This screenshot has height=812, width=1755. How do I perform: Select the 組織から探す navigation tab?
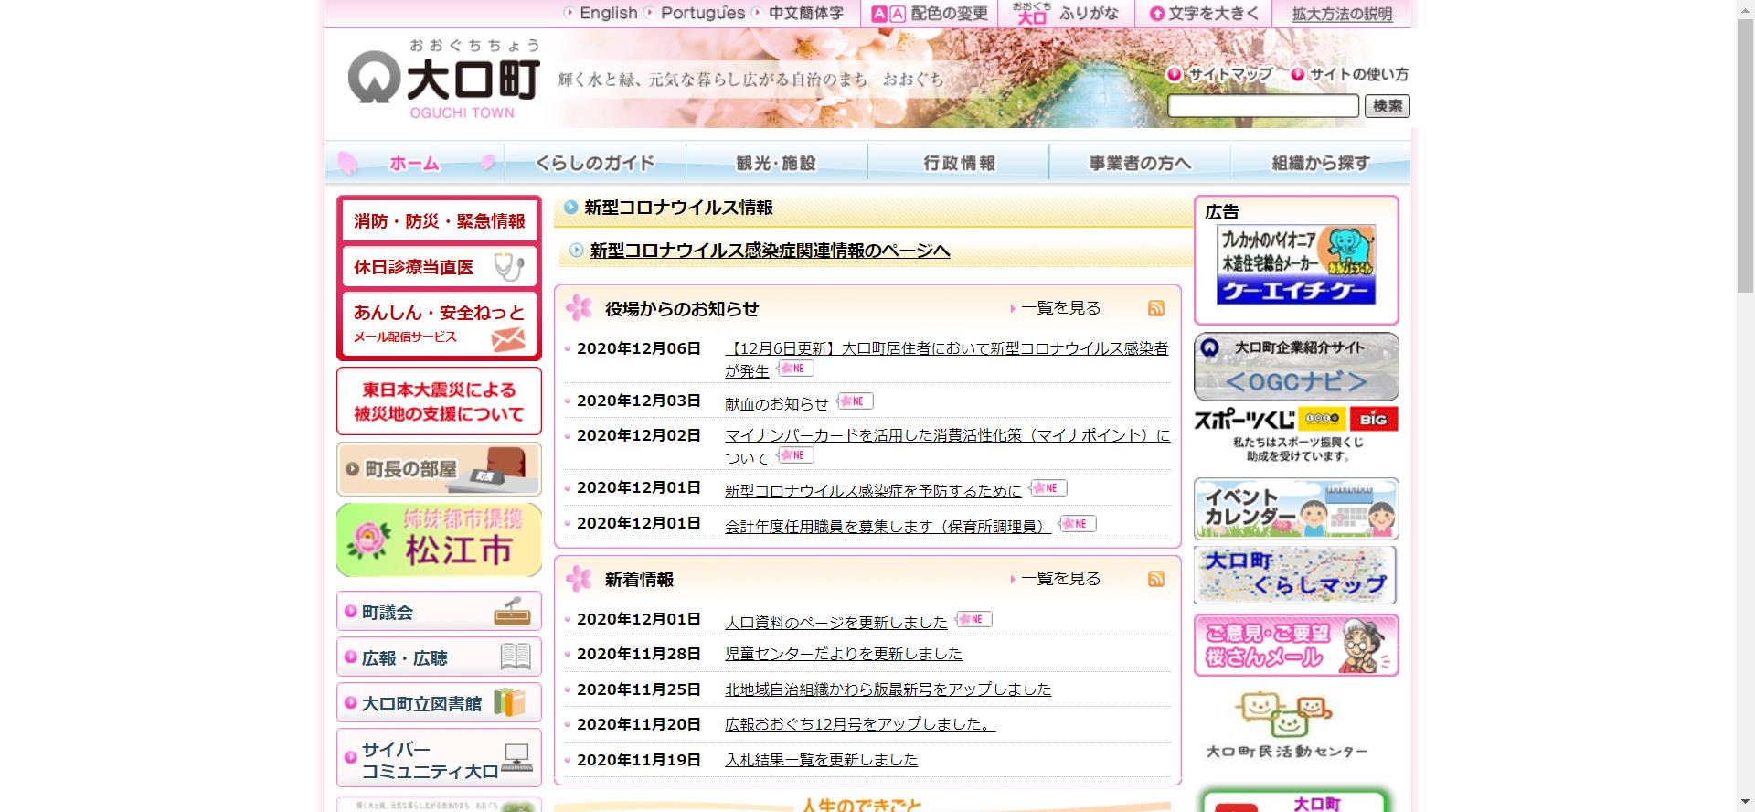pos(1320,163)
